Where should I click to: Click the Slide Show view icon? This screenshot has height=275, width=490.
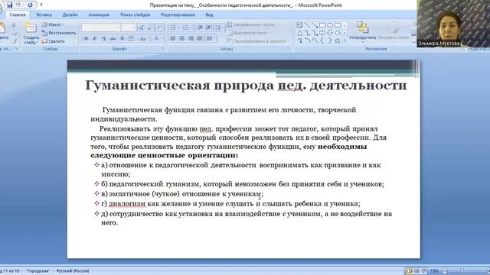click(423, 270)
